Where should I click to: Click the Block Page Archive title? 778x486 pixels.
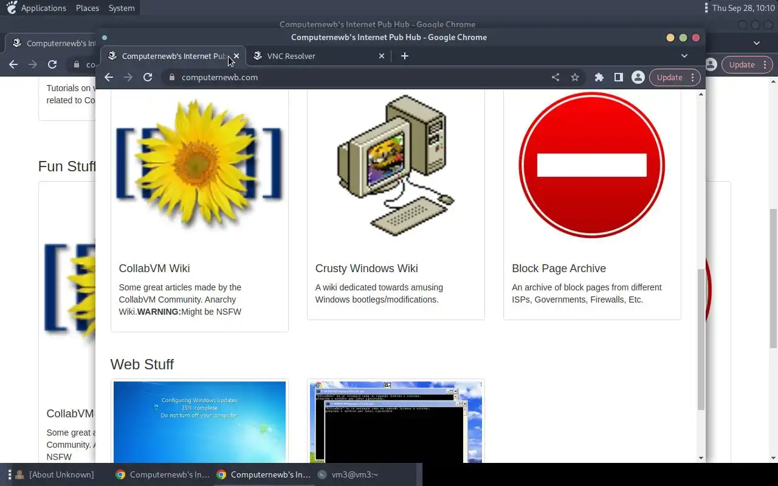click(x=559, y=269)
